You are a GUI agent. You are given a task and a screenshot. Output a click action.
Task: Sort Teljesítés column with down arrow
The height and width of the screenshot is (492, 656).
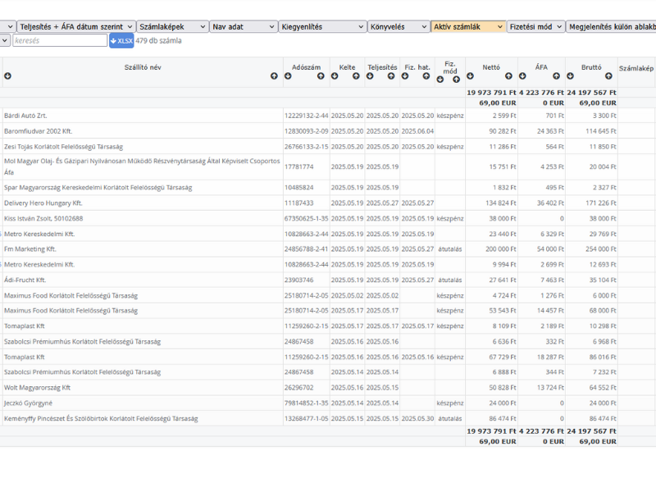click(370, 76)
